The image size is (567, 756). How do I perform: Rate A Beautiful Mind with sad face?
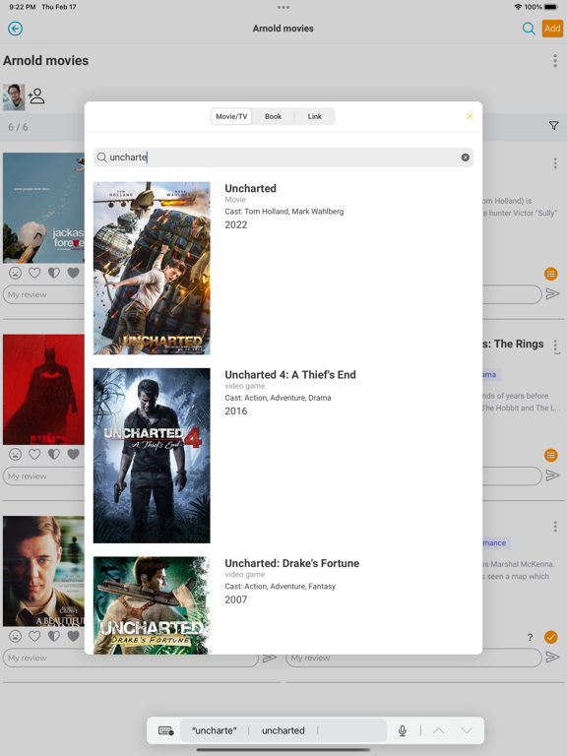pyautogui.click(x=16, y=636)
